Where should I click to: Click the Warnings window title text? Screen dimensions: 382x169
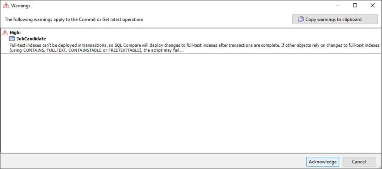[x=21, y=6]
